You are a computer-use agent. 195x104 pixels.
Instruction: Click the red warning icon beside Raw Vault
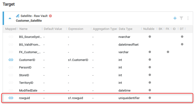(50, 16)
